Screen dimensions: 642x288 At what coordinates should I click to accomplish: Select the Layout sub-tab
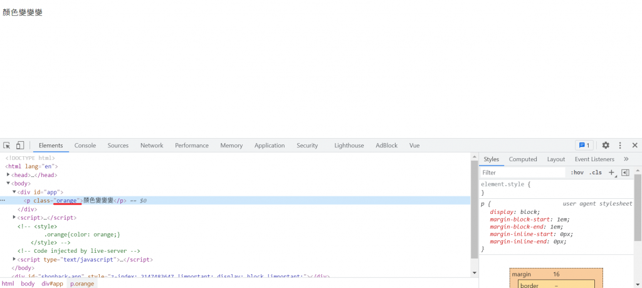tap(556, 159)
